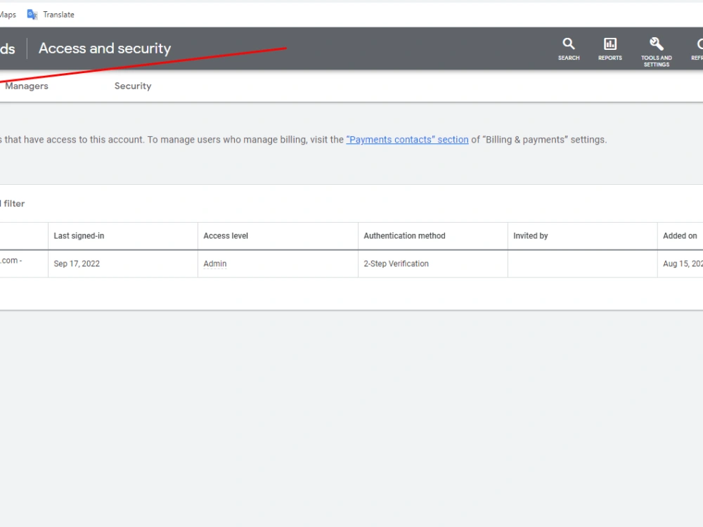The height and width of the screenshot is (527, 703).
Task: Sort by Added on column header
Action: tap(680, 235)
